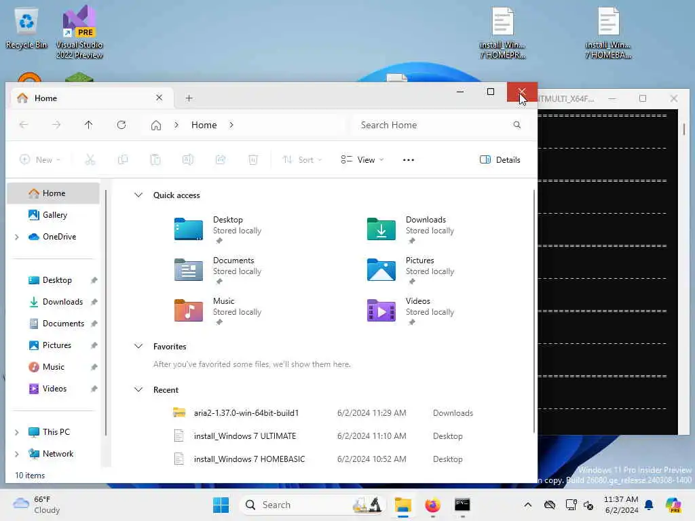Viewport: 695px width, 521px height.
Task: Open Firefox from the taskbar
Action: pos(432,505)
